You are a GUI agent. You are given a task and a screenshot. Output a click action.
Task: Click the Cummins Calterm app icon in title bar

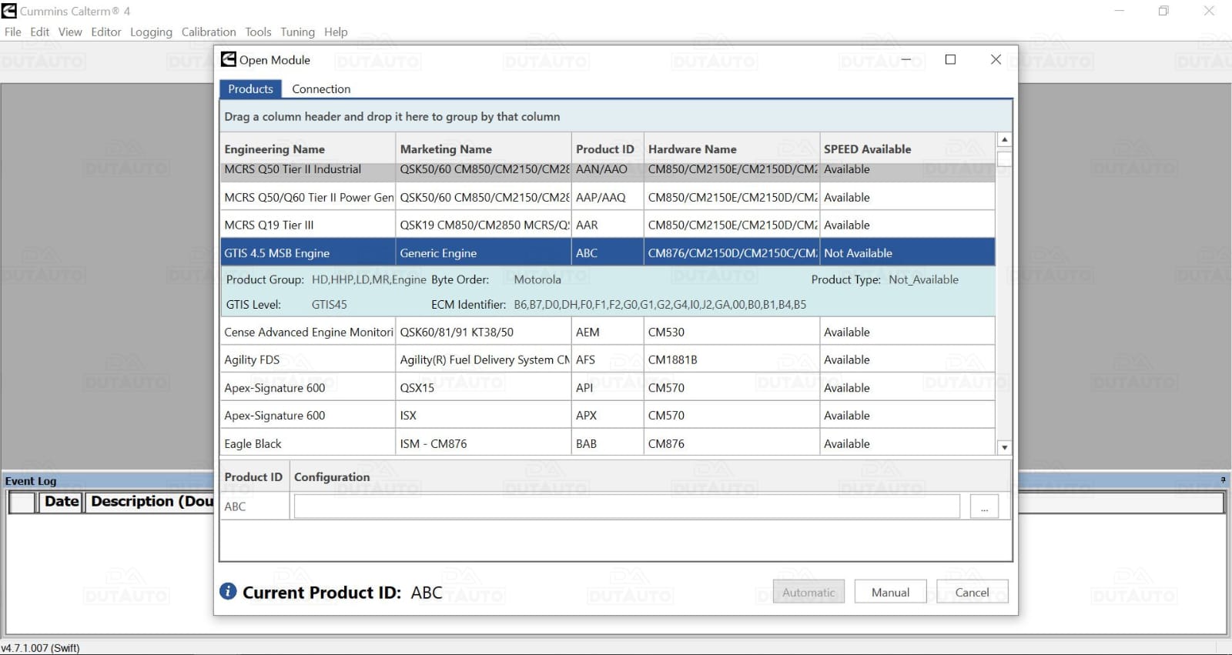click(x=9, y=11)
